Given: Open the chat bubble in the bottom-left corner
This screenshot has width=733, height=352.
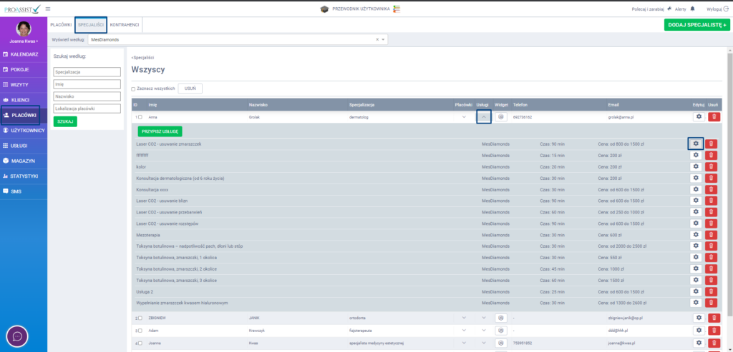Looking at the screenshot, I should [17, 336].
